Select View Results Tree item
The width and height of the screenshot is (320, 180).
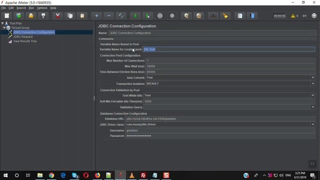click(25, 41)
